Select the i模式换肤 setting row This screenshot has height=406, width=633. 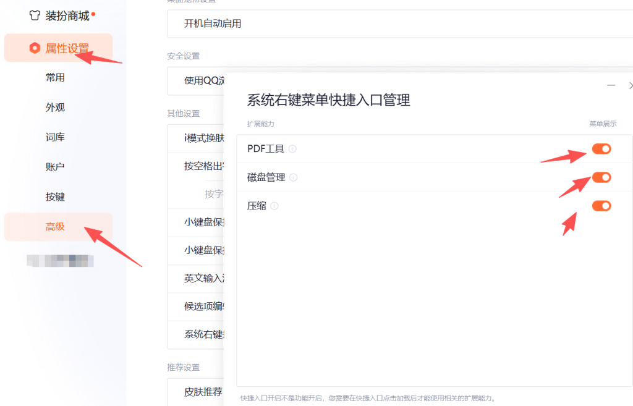pos(203,138)
